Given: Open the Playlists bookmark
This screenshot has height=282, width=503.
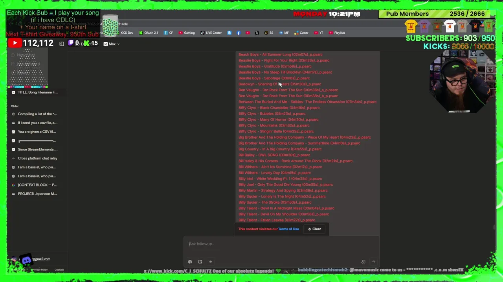Looking at the screenshot, I should point(337,33).
